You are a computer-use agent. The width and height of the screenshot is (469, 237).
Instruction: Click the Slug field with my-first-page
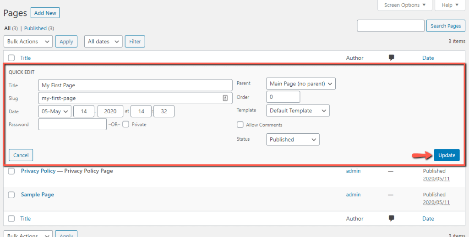[x=135, y=98]
